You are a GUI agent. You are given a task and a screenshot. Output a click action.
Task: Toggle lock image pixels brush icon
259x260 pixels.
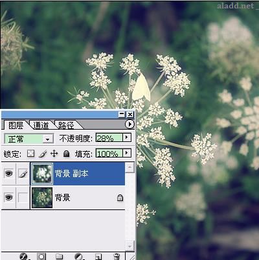43,154
